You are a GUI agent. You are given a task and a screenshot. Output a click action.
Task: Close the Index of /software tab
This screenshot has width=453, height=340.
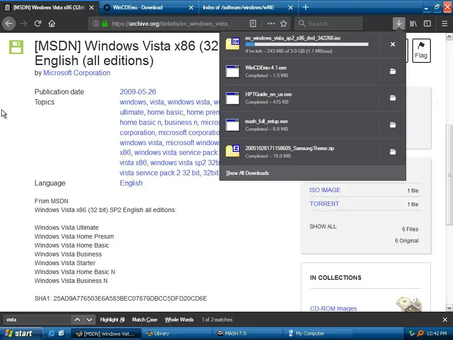[x=291, y=8]
